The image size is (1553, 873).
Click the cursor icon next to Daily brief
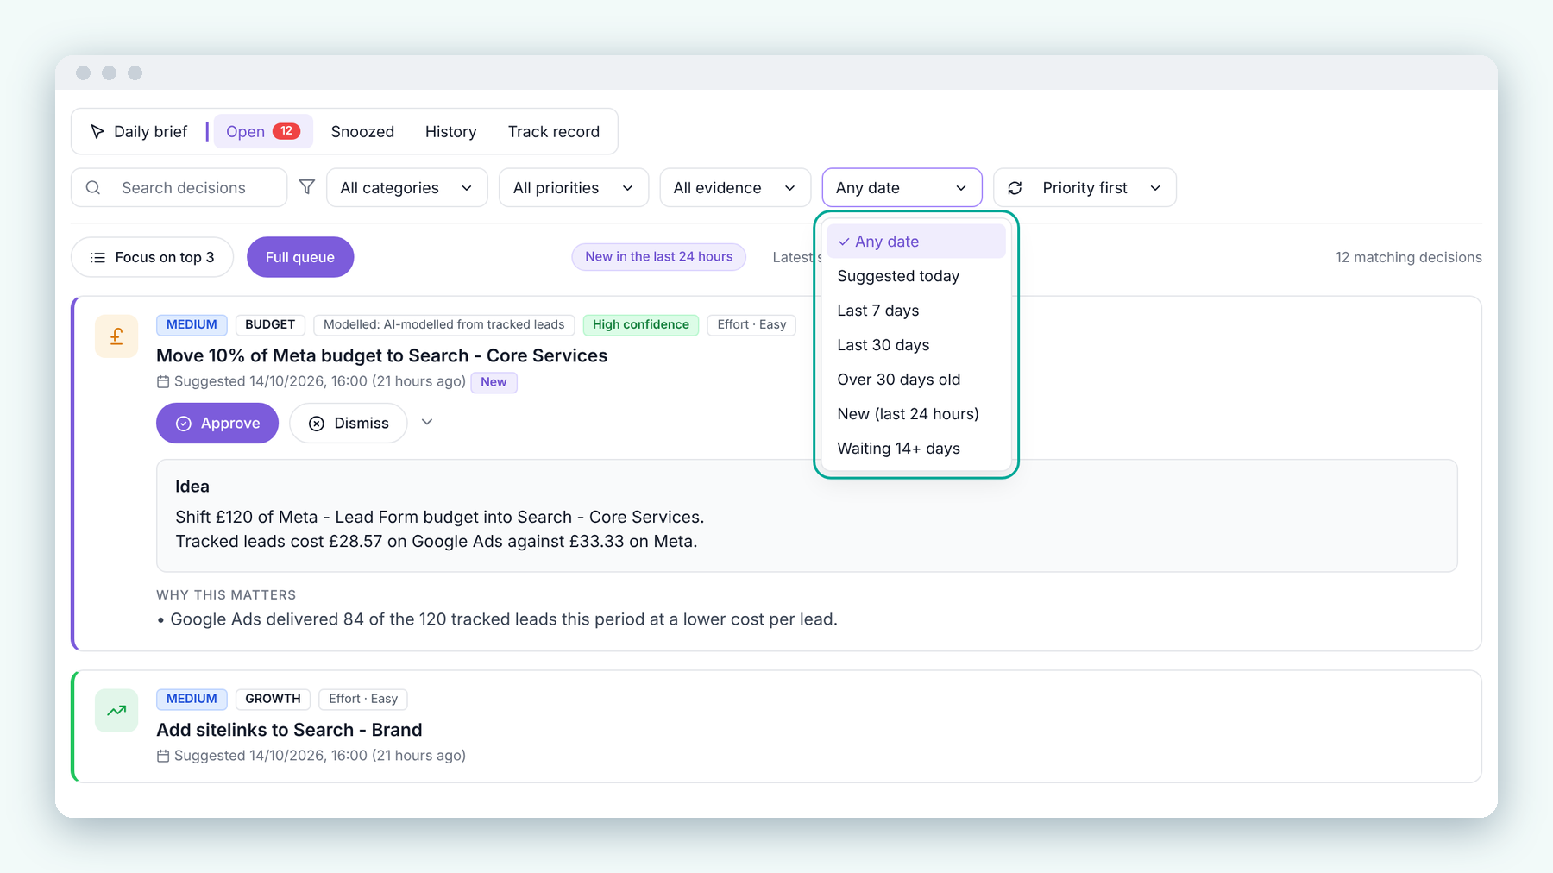click(97, 131)
